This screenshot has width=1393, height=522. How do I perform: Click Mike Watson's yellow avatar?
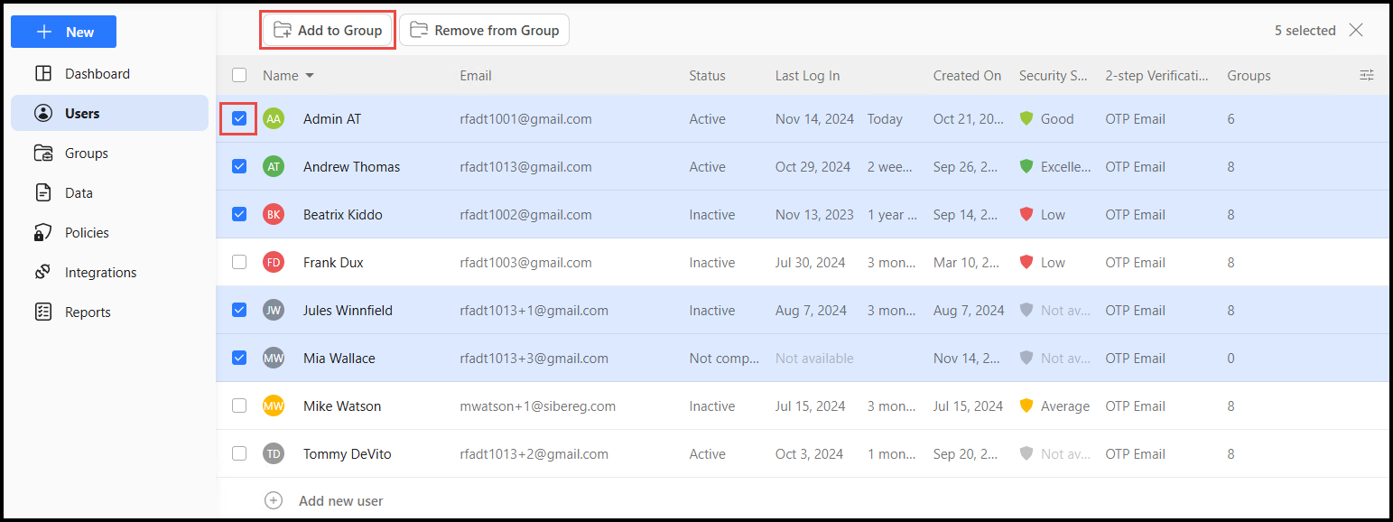tap(274, 405)
